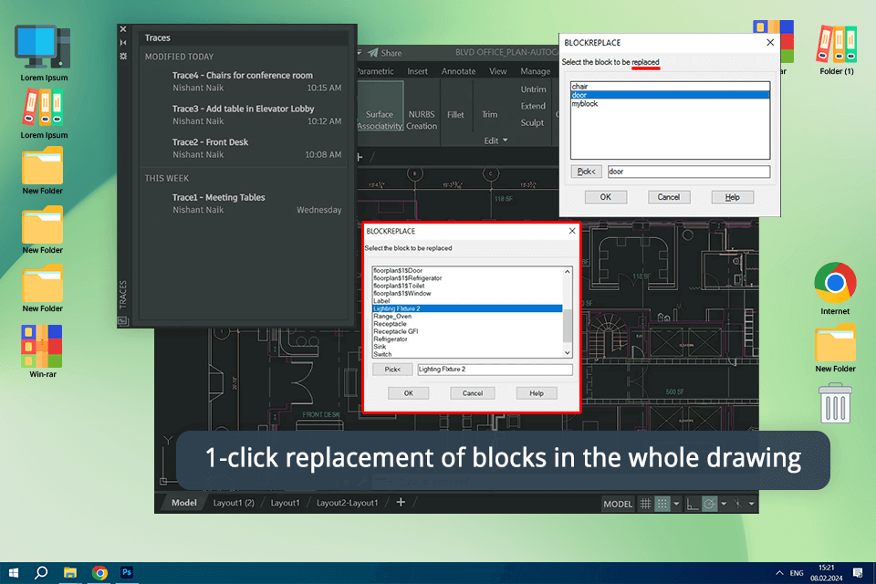Open File Explorer from the taskbar
The width and height of the screenshot is (876, 584).
tap(70, 573)
